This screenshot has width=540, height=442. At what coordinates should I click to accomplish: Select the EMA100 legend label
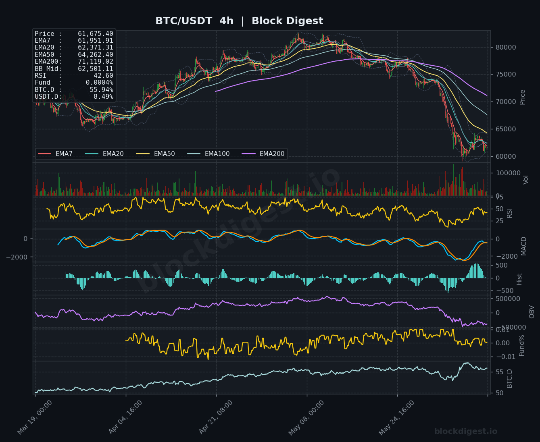[217, 154]
